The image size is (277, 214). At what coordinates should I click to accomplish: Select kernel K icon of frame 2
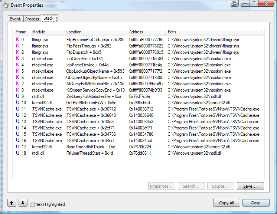(18, 52)
